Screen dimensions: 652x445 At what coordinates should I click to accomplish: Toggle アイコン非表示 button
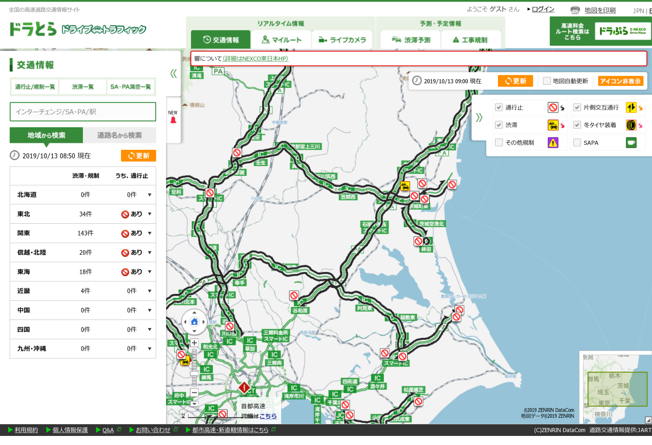[x=620, y=81]
